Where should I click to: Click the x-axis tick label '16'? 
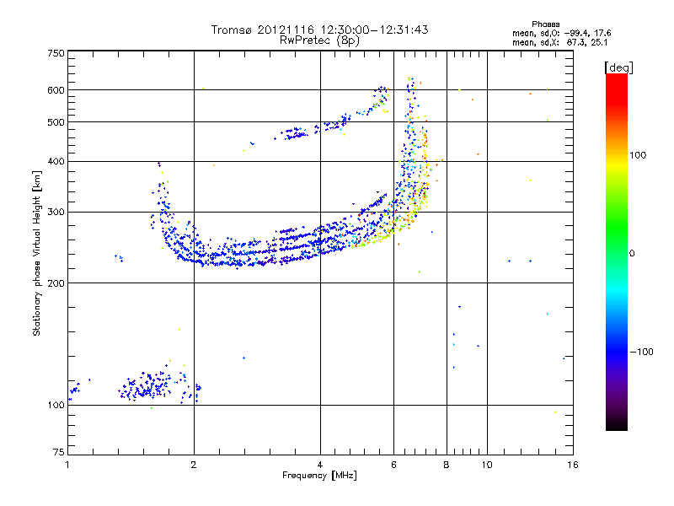[573, 465]
